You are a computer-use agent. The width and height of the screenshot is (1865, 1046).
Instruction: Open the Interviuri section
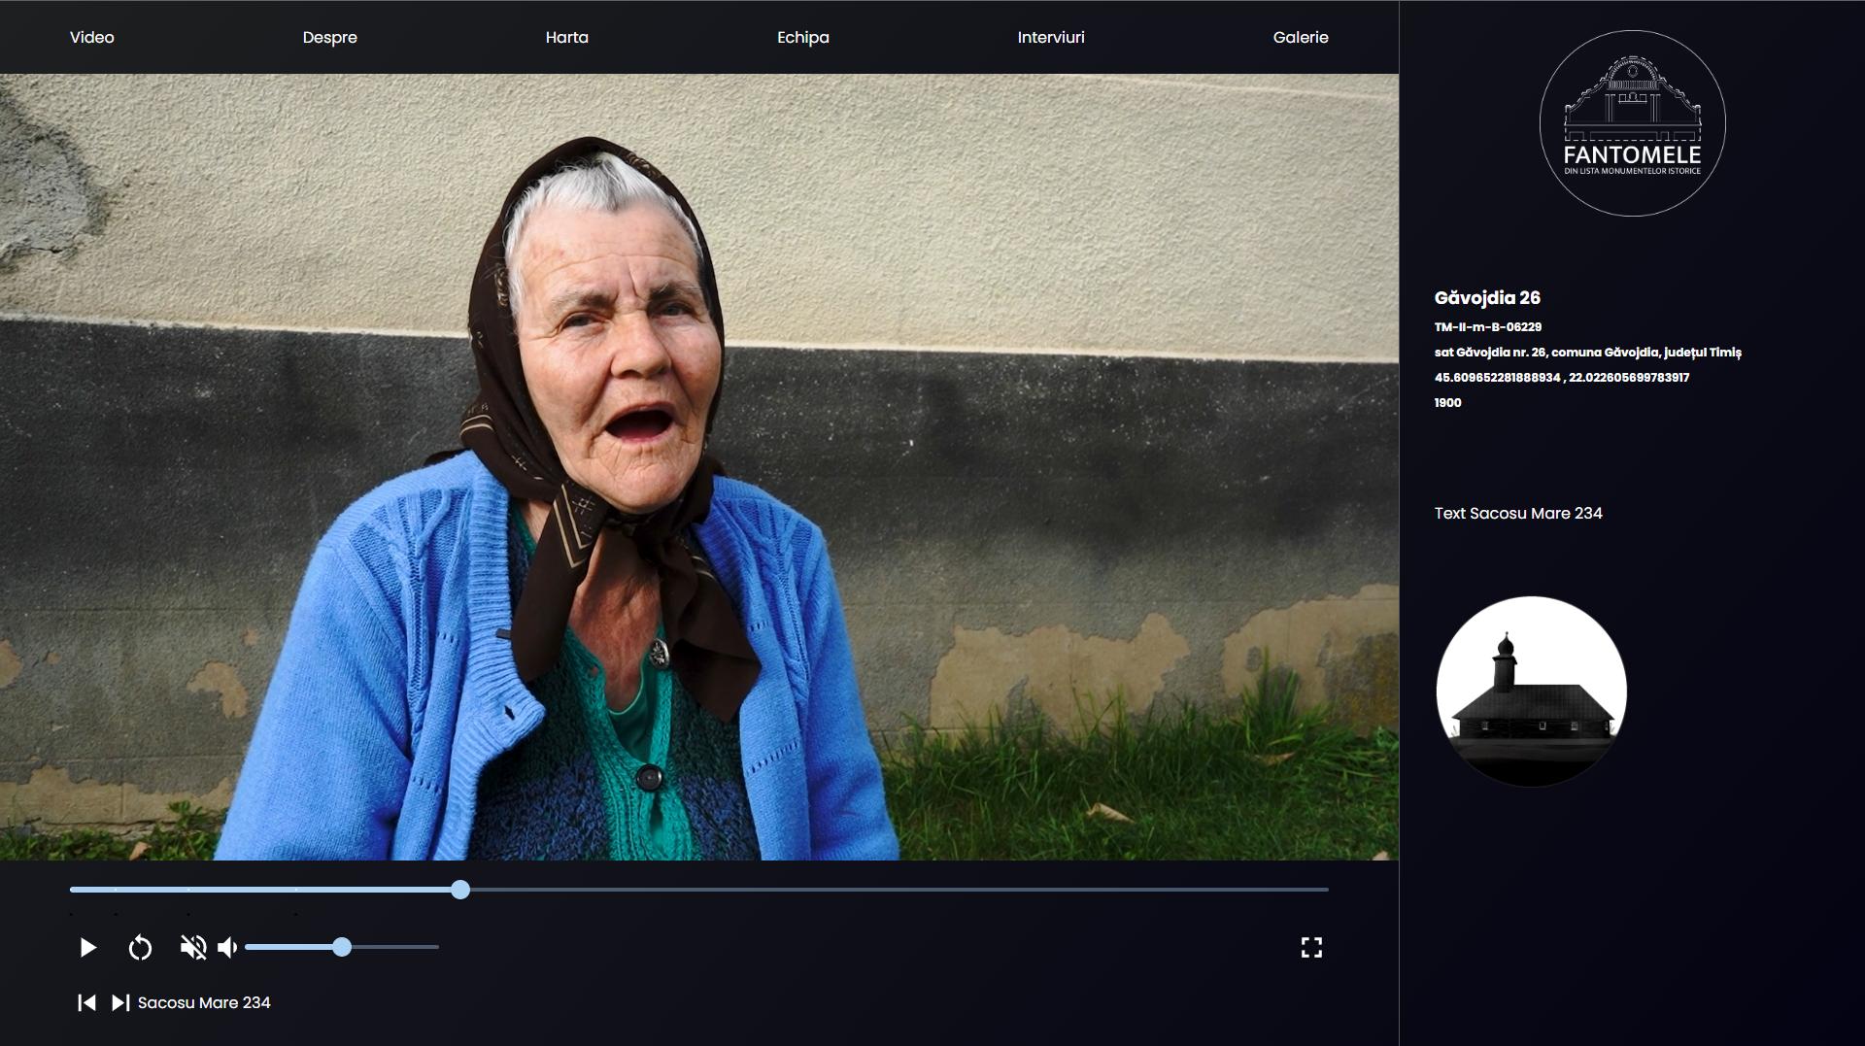pos(1050,37)
